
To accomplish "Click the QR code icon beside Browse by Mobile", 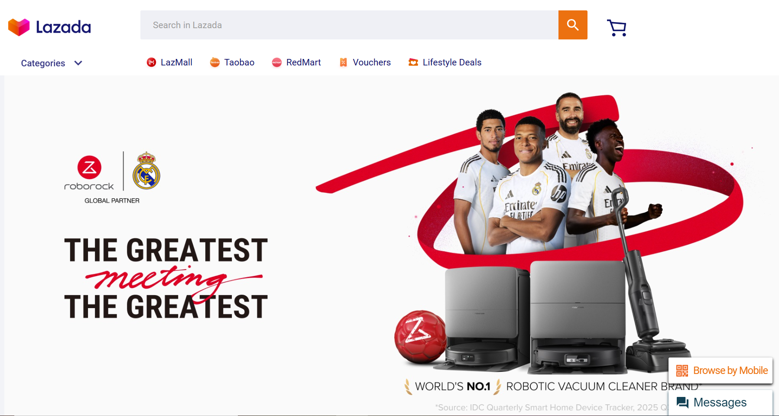I will [682, 370].
